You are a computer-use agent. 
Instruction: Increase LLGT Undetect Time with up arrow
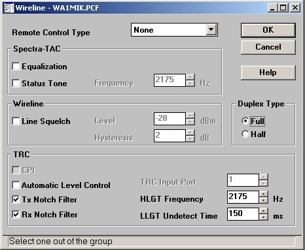tap(264, 211)
